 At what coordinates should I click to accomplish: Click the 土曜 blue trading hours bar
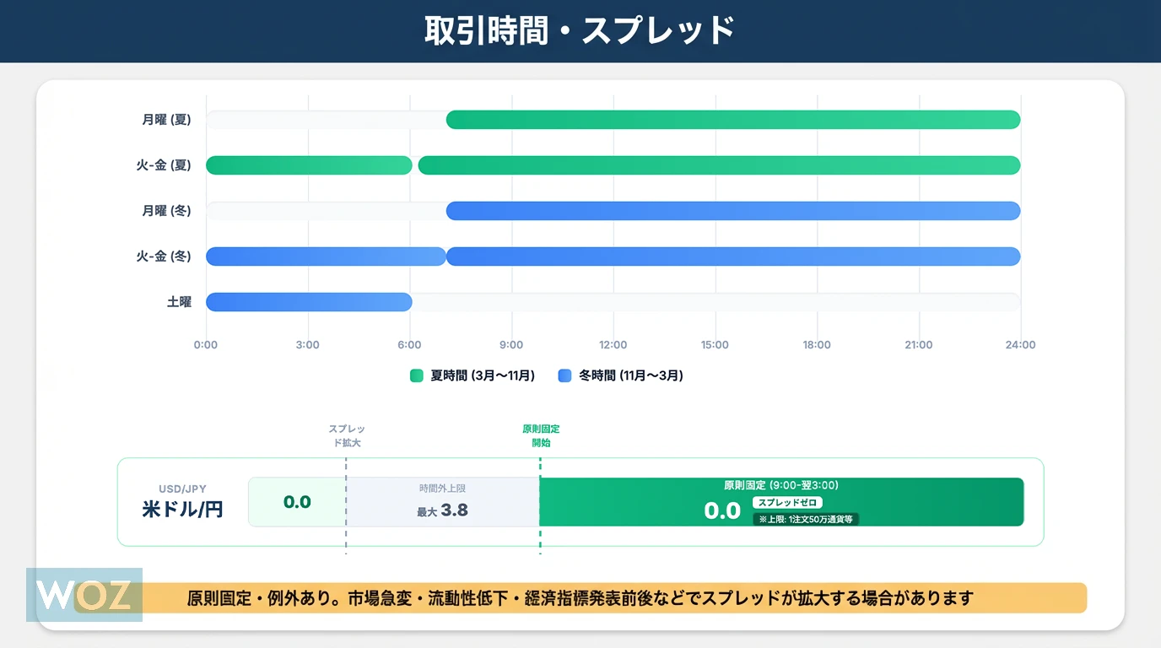pyautogui.click(x=309, y=302)
